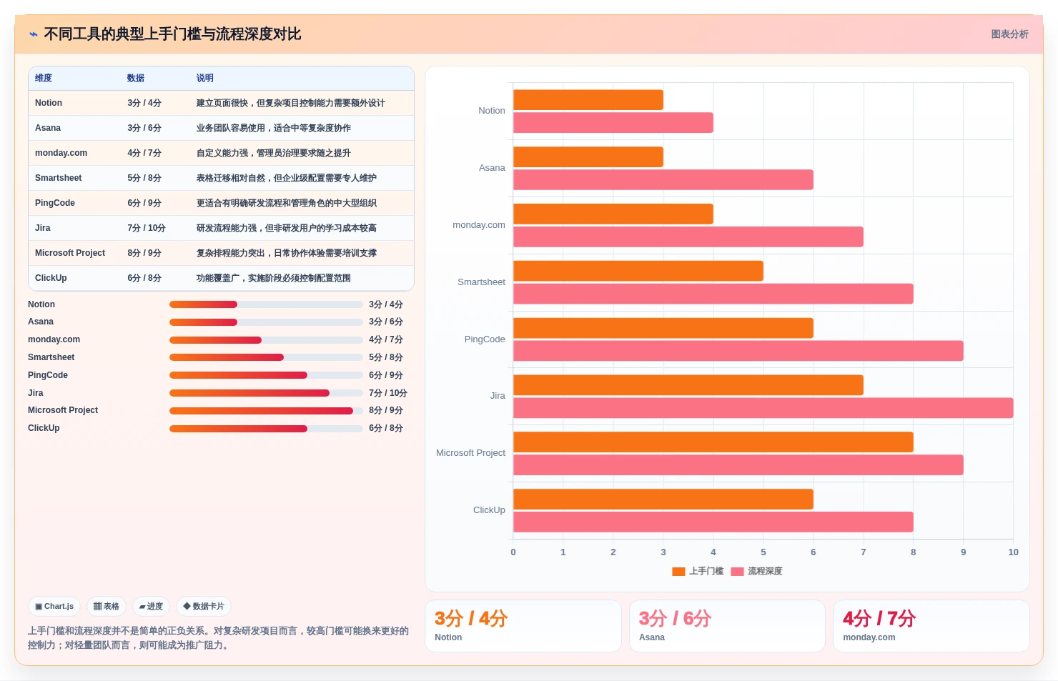Image resolution: width=1058 pixels, height=681 pixels.
Task: Click the orange 上手门槛 legend swatch
Action: pyautogui.click(x=678, y=572)
